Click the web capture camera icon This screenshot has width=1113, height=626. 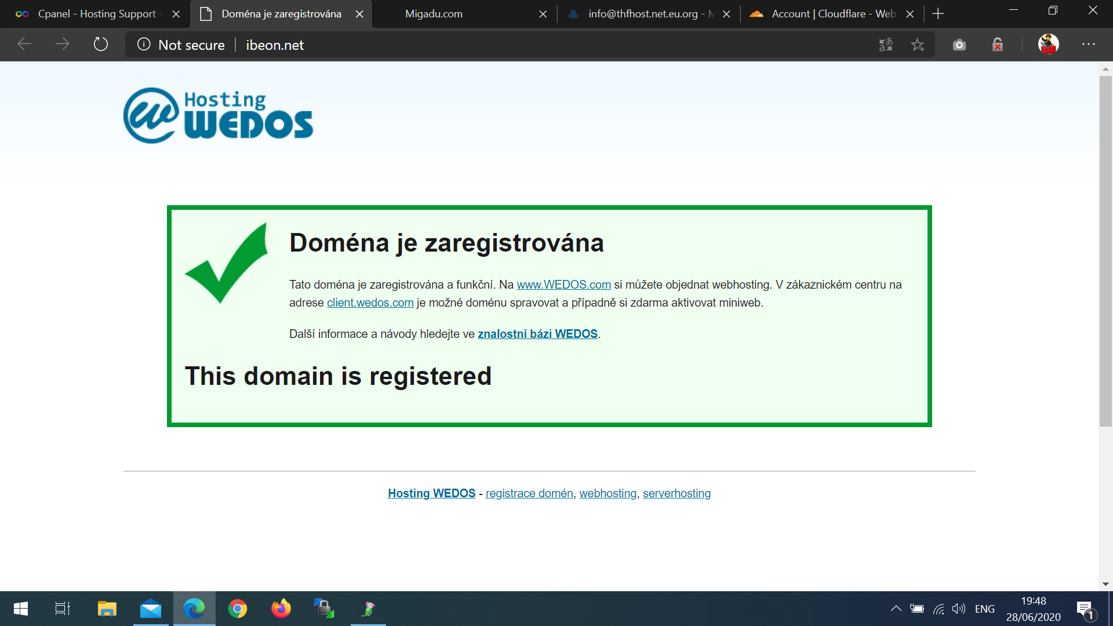point(959,45)
